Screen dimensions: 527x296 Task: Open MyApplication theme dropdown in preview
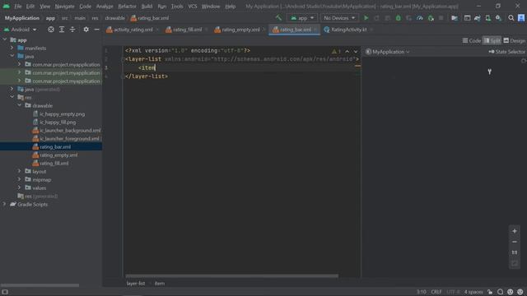tap(388, 52)
